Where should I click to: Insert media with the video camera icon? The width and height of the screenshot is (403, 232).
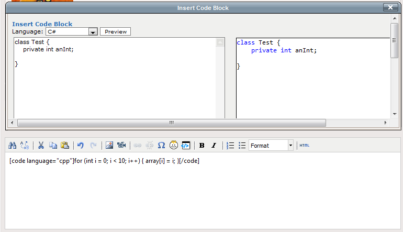tap(121, 146)
